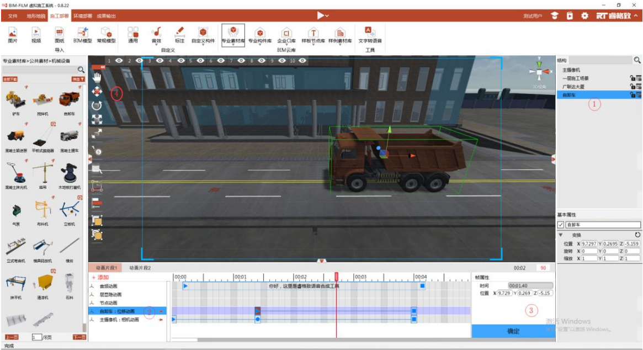Toggle visibility eye for view 2
The image size is (643, 350).
pos(140,61)
